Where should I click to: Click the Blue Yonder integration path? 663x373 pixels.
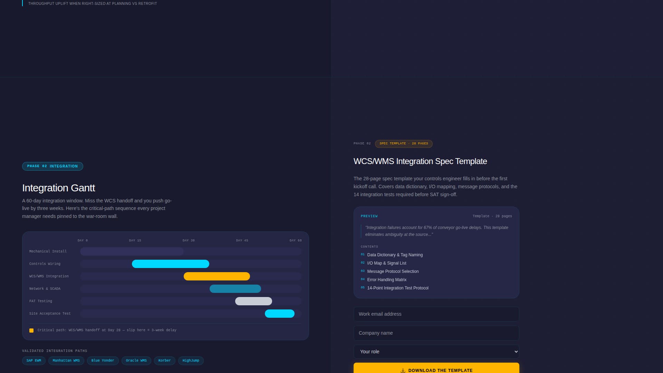[103, 361]
